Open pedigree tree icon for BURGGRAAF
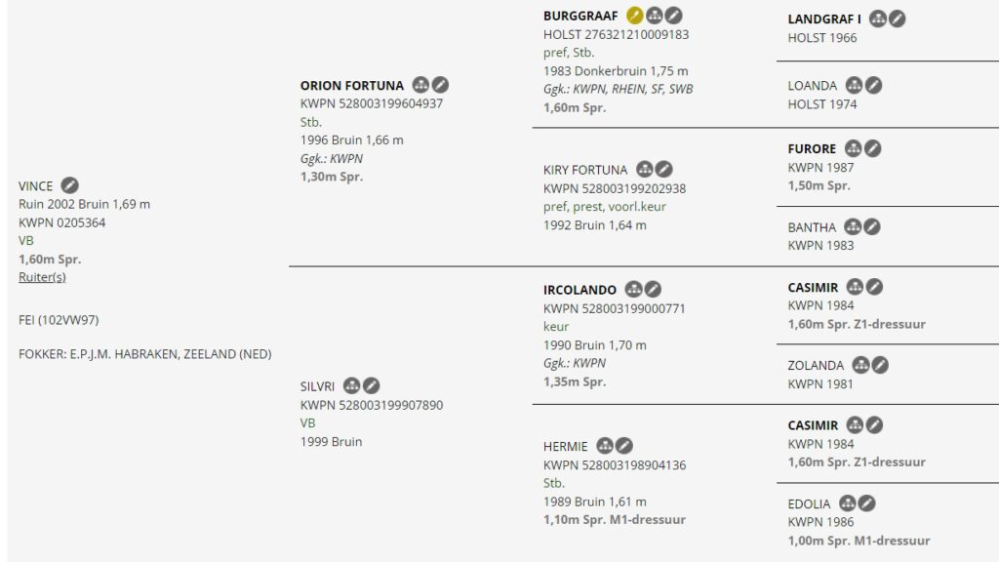This screenshot has height=562, width=999. [655, 16]
